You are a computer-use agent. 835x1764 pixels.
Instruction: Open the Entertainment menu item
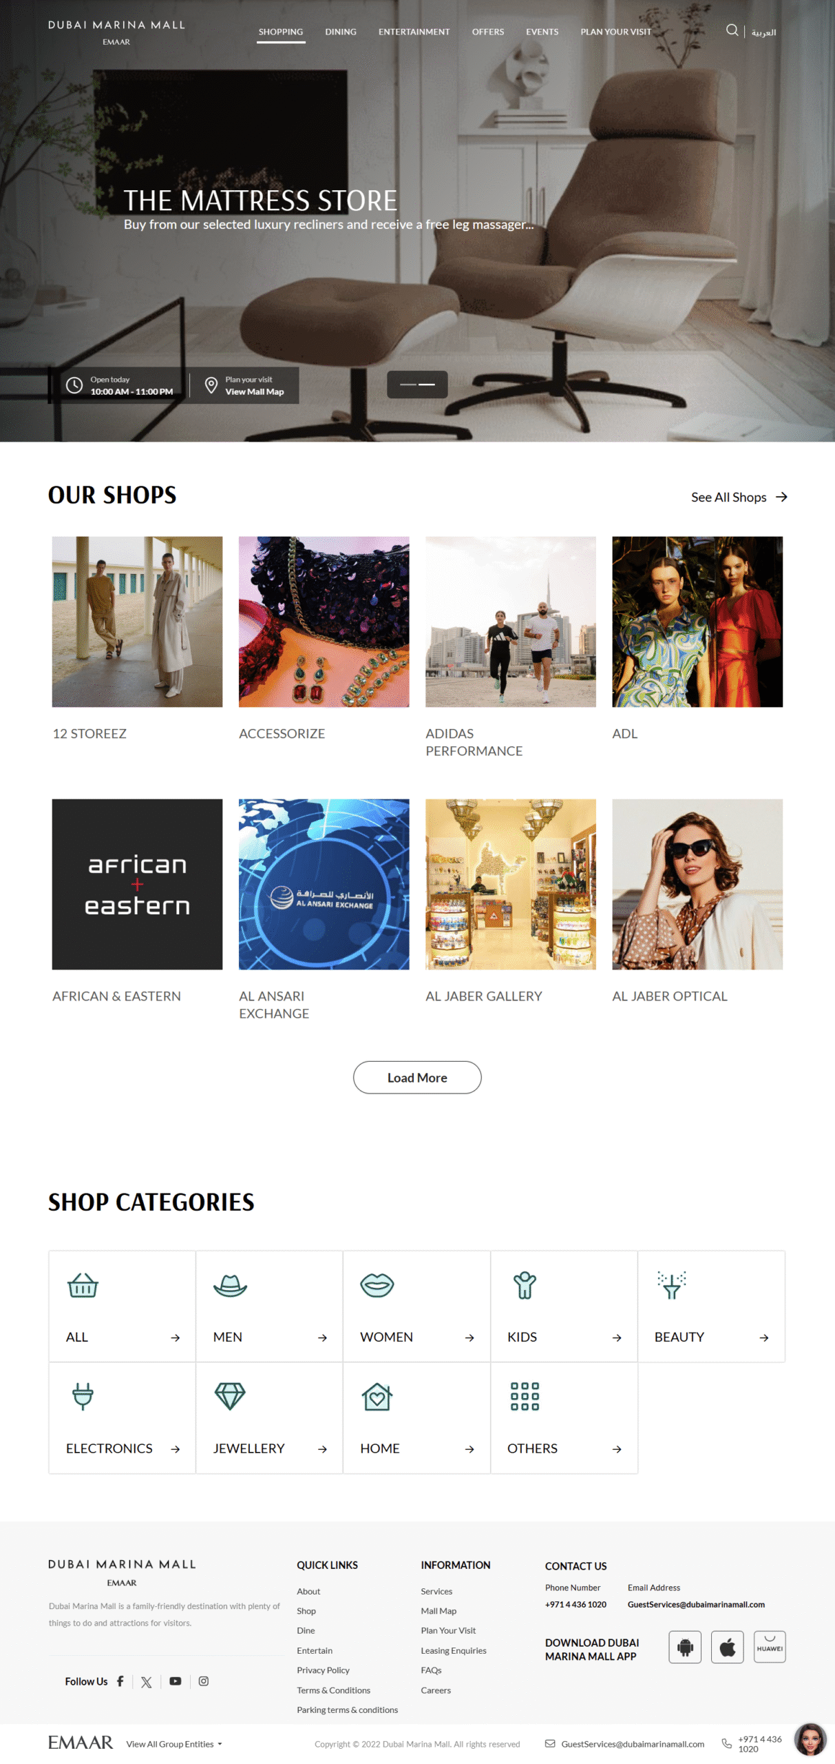pos(414,32)
